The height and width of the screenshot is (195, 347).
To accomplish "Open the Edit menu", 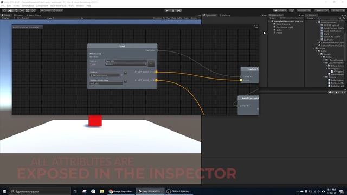I will click(9, 6).
